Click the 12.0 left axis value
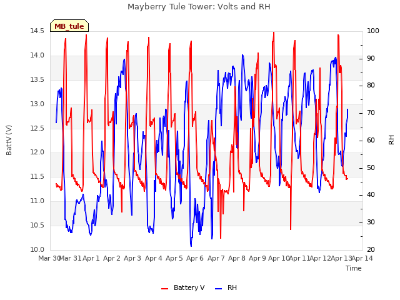This screenshot has height=300, width=400. pos(37,152)
